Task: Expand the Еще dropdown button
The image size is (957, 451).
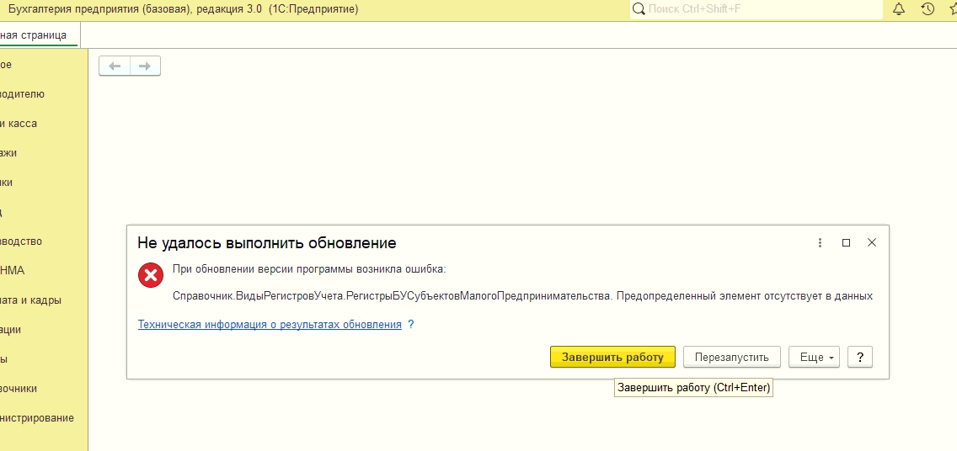Action: pyautogui.click(x=813, y=357)
